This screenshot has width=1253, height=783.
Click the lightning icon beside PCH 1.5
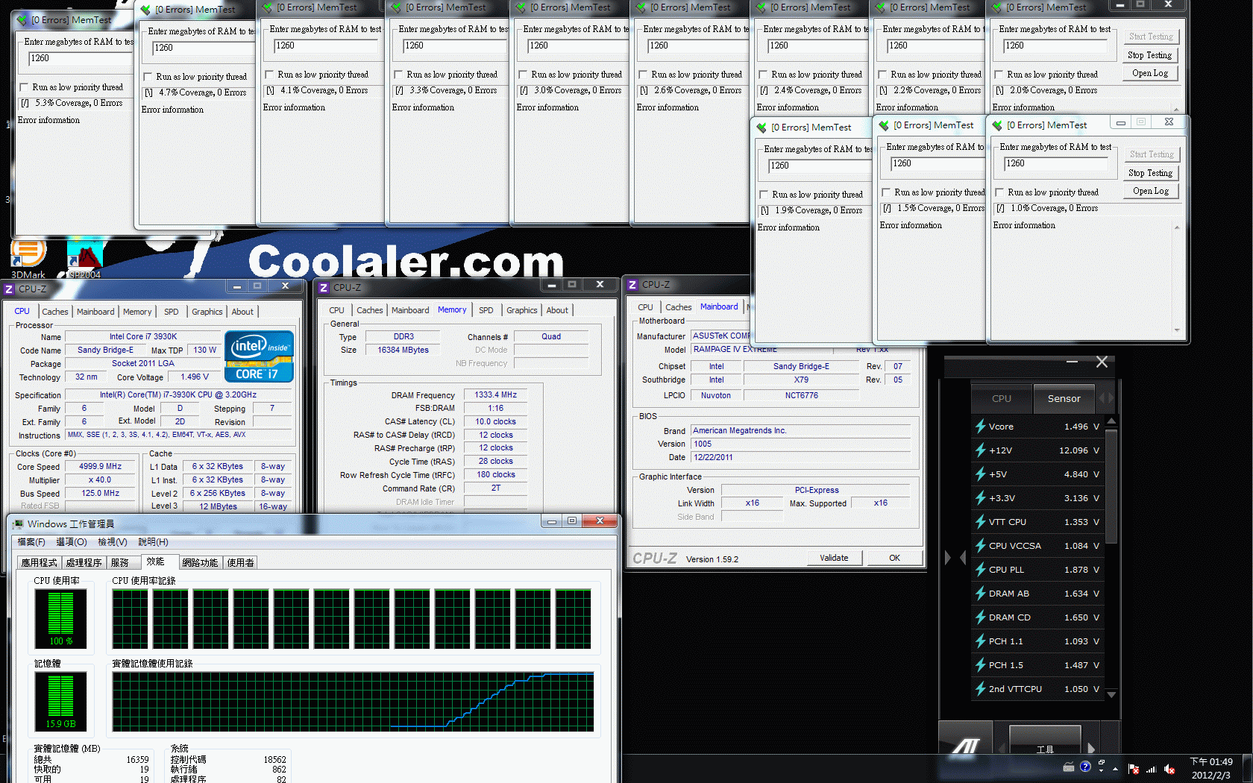point(981,665)
